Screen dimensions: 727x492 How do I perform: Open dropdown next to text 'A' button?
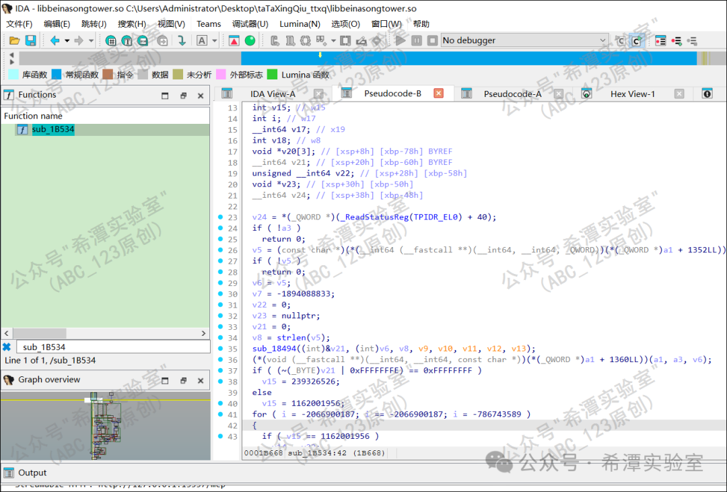(215, 41)
